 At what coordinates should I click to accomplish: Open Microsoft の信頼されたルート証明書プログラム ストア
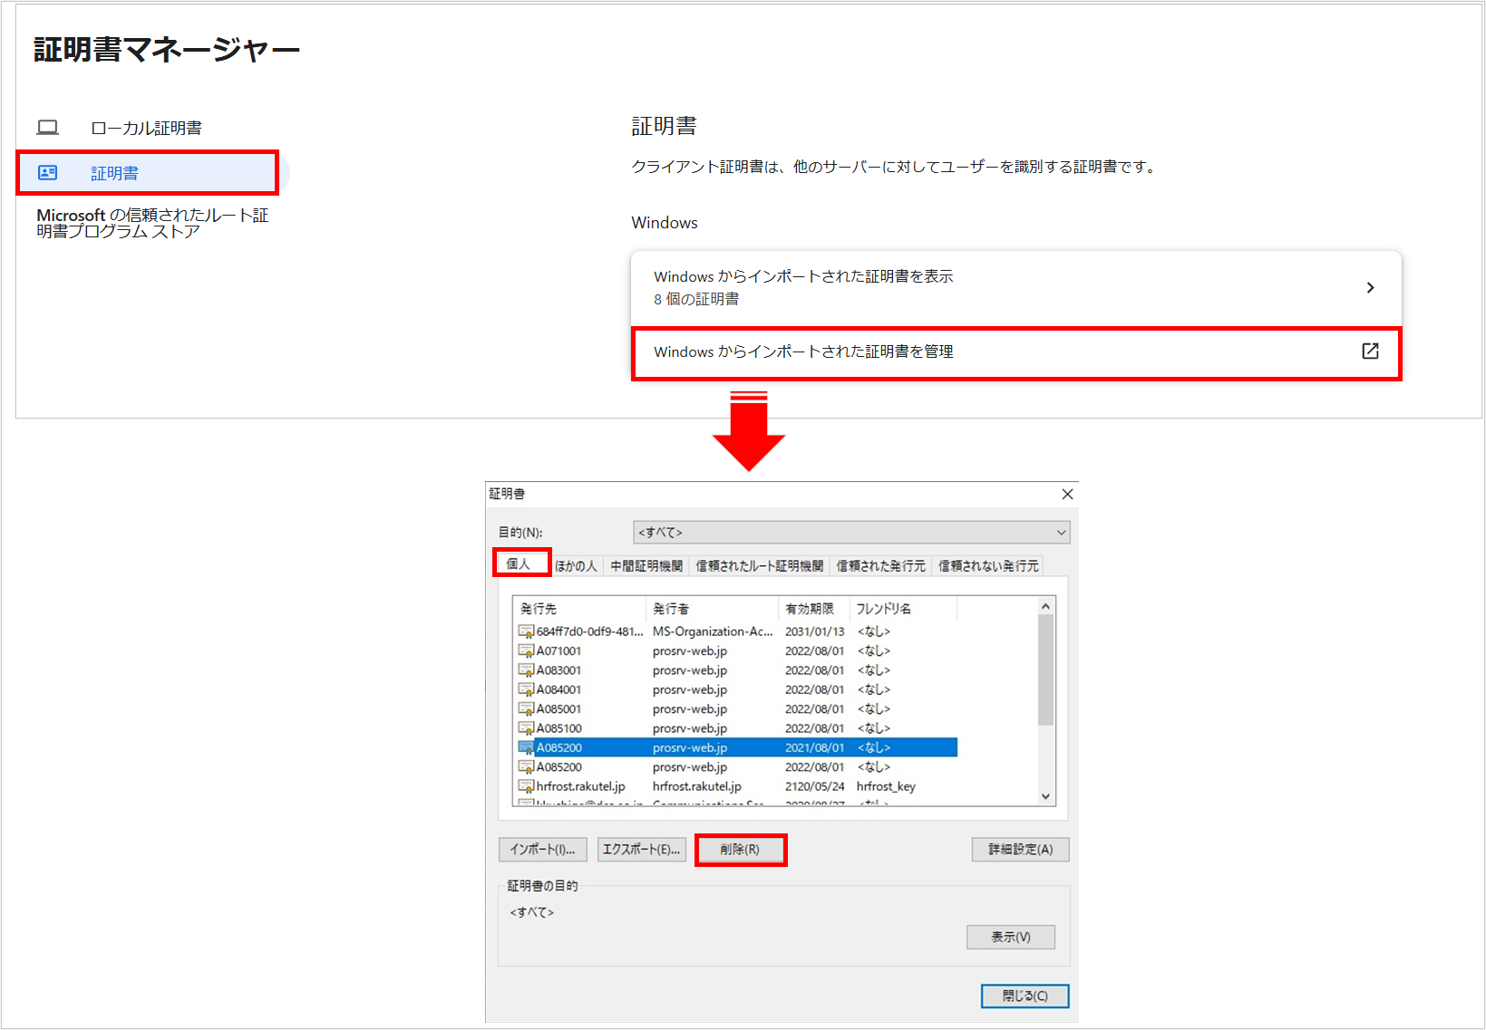152,223
